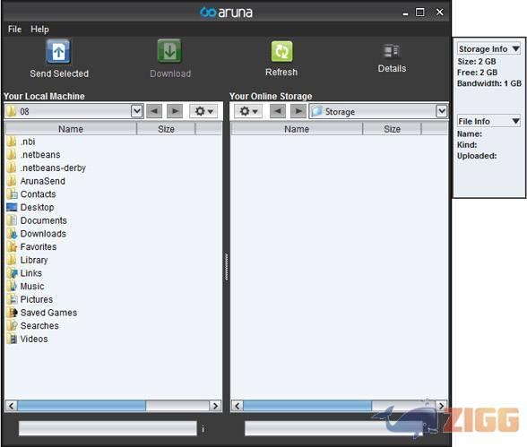
Task: Expand the 08 local folder path dropdown
Action: 136,111
